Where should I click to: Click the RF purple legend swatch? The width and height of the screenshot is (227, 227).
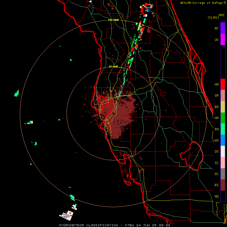223,28
